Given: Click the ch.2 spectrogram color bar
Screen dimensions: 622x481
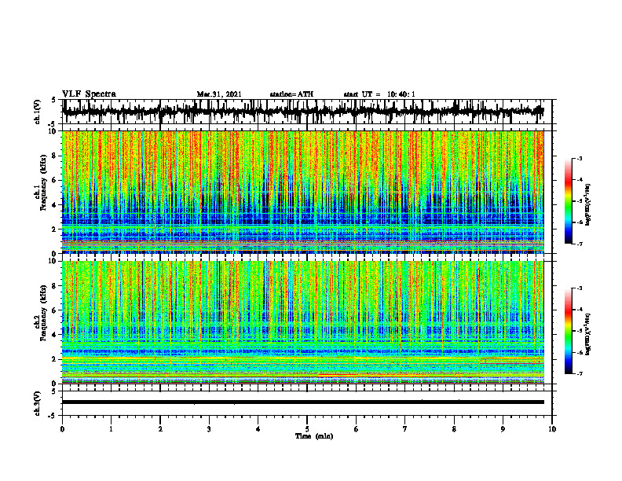Looking at the screenshot, I should point(569,331).
